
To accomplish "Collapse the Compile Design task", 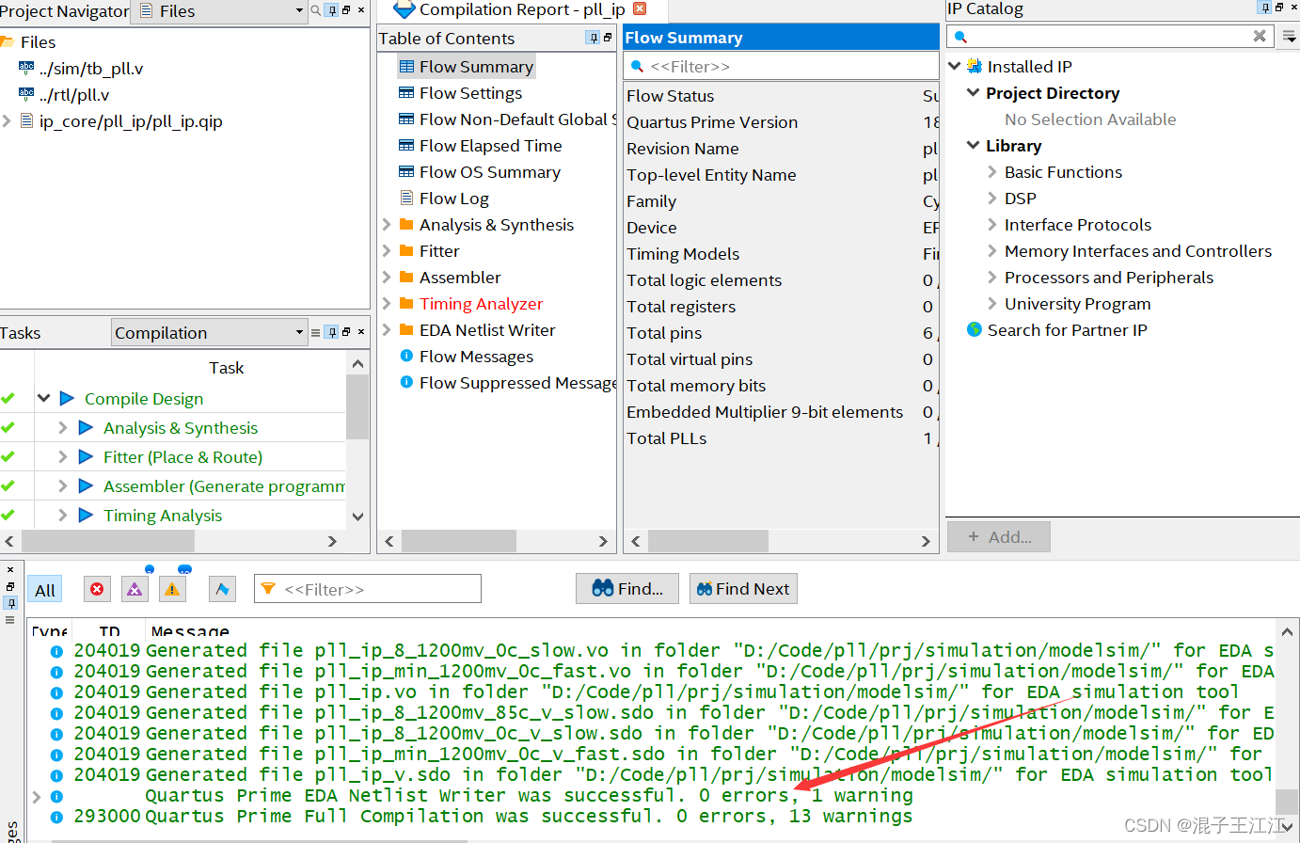I will [x=43, y=398].
